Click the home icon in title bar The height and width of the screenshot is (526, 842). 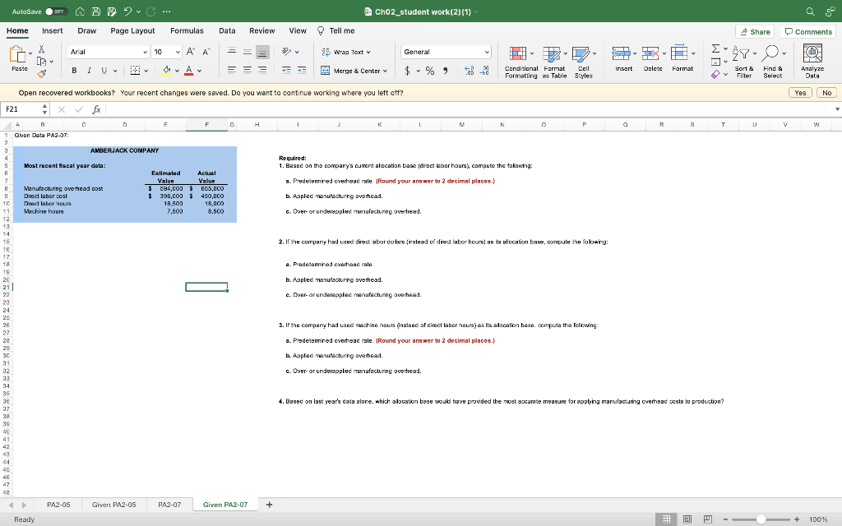tap(80, 12)
